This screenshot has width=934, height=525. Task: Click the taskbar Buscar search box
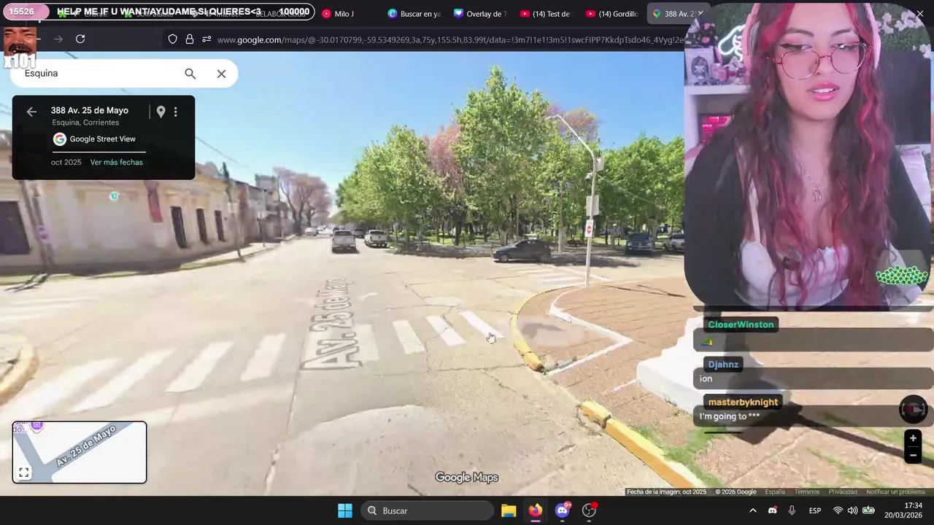pyautogui.click(x=428, y=510)
